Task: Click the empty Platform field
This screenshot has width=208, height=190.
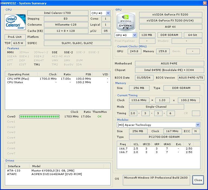Action: (x=78, y=37)
